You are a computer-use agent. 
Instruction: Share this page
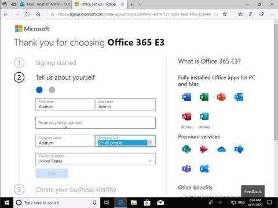(262, 14)
